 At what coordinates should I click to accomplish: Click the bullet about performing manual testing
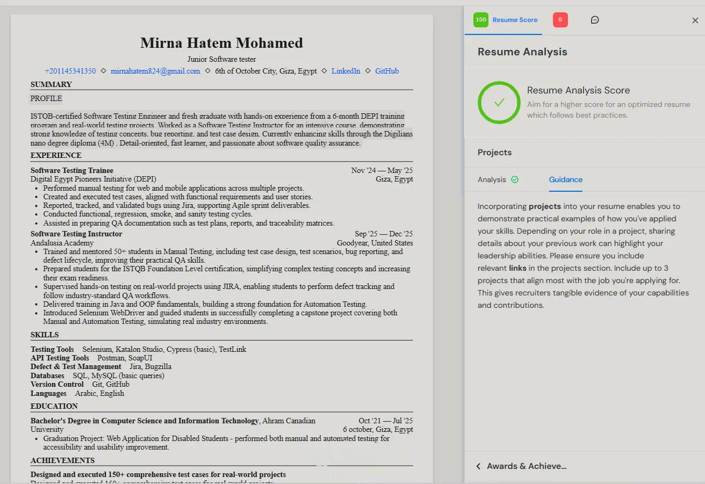point(174,188)
